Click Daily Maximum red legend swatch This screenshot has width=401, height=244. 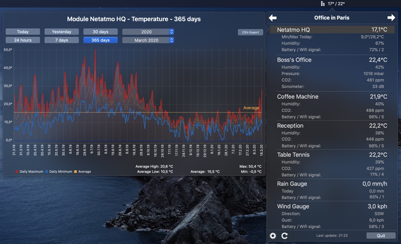click(x=17, y=172)
